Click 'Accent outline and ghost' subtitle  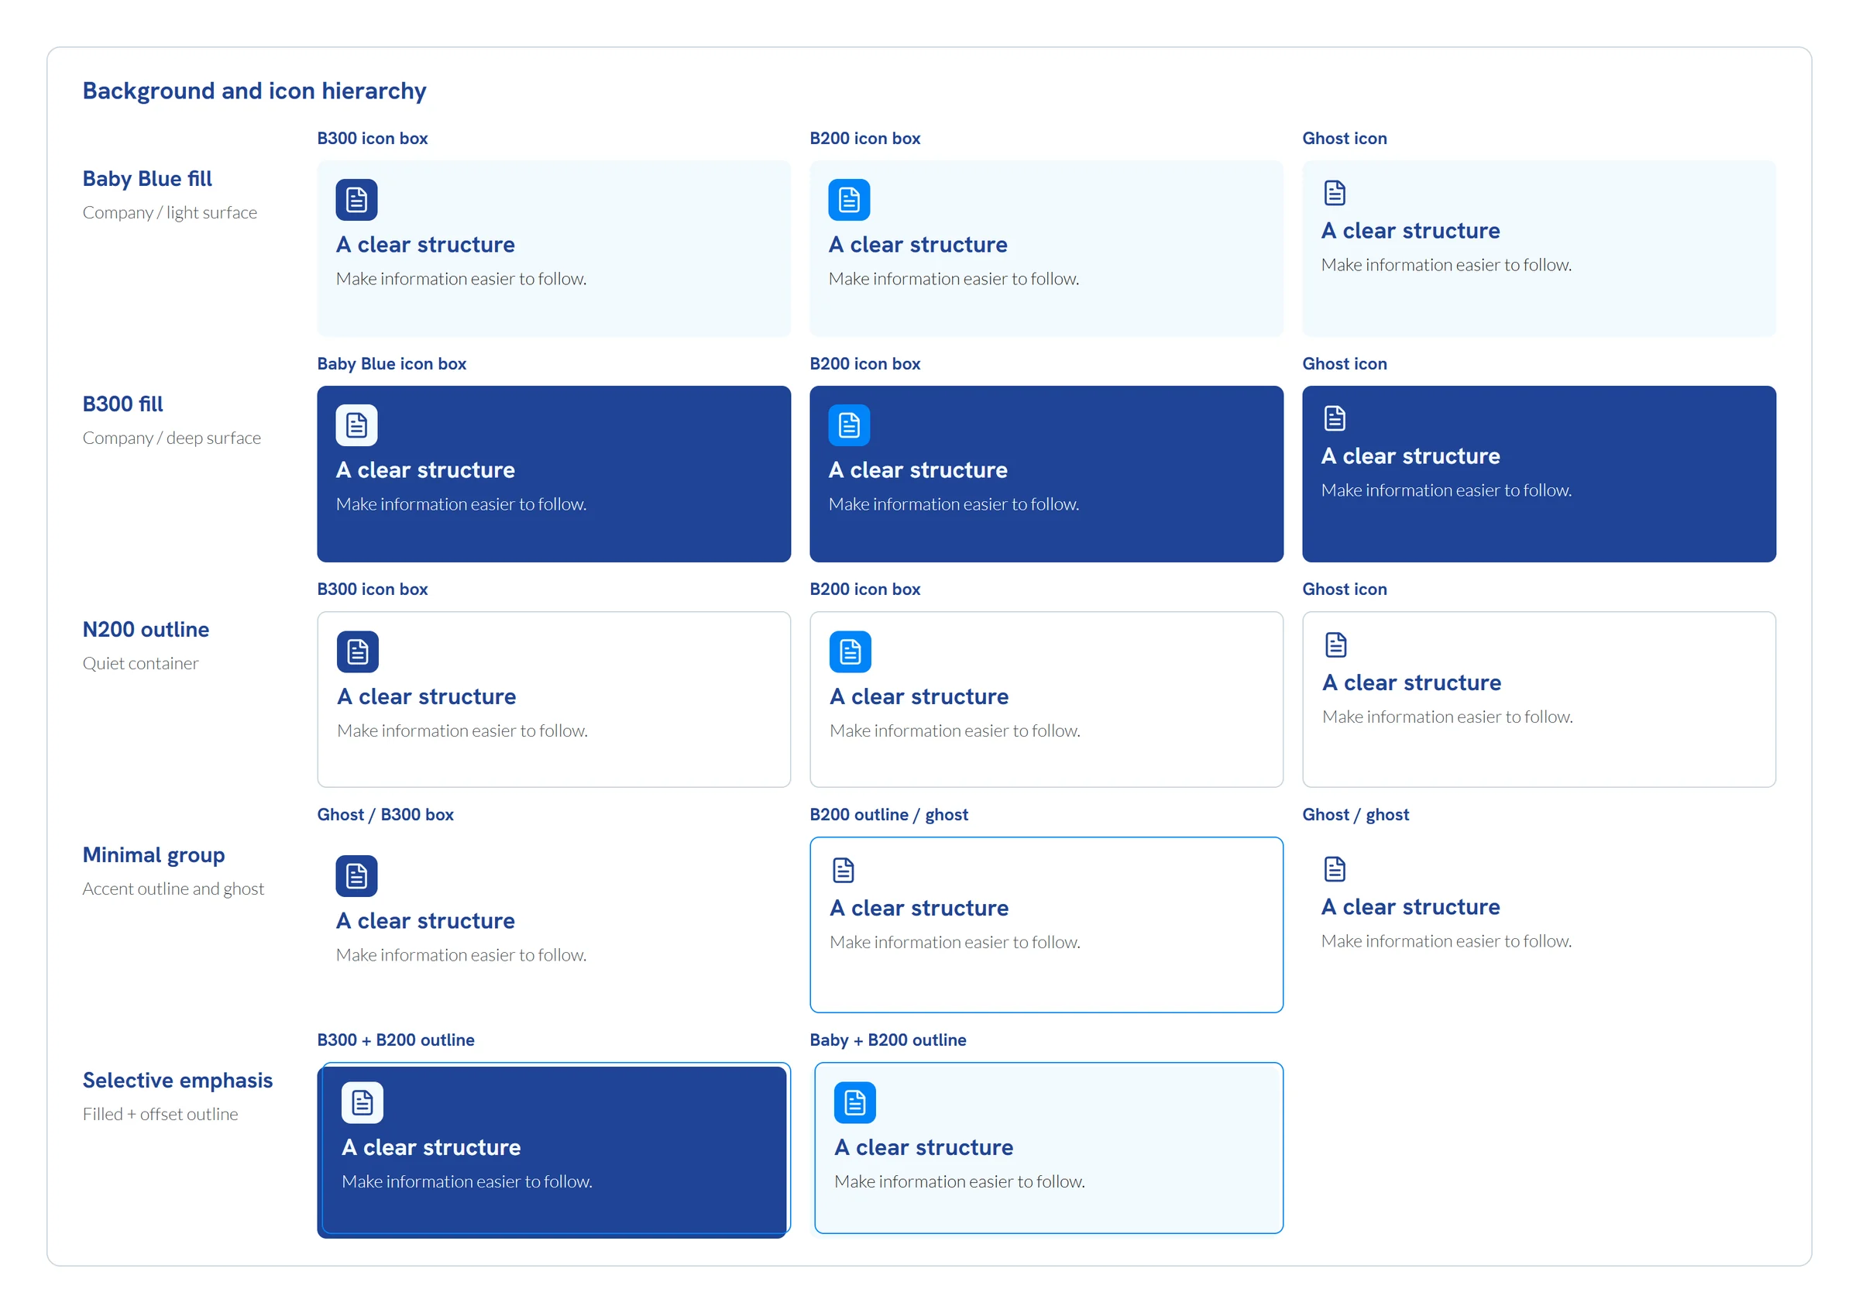[174, 889]
